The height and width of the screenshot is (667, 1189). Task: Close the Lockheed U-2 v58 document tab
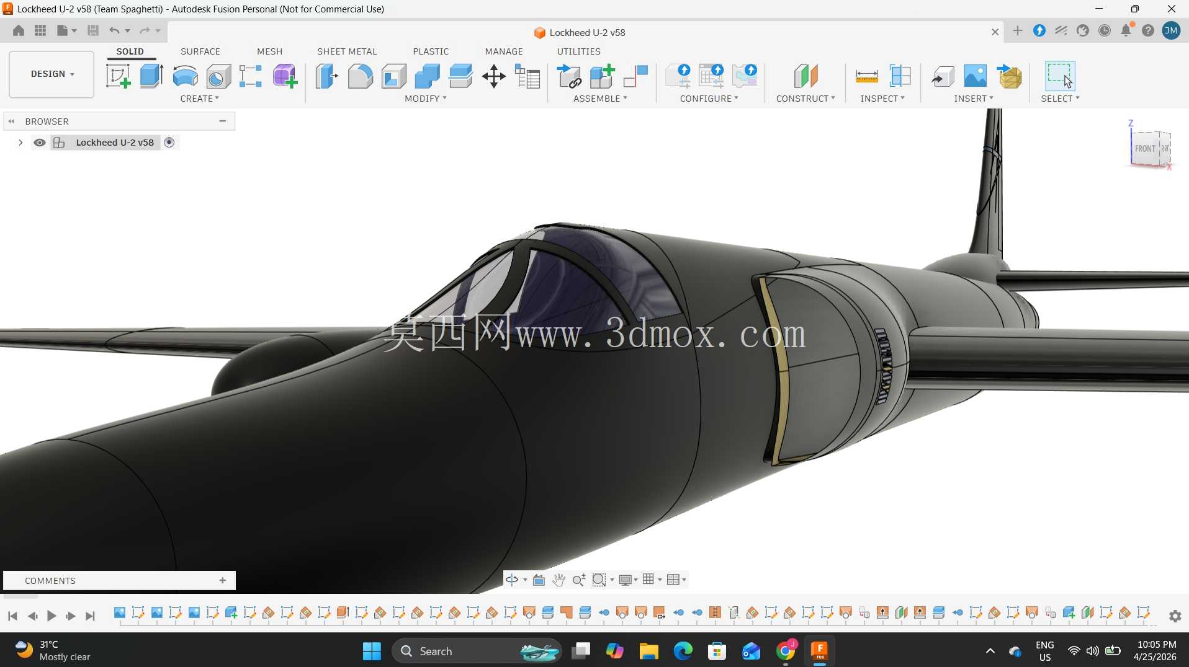pyautogui.click(x=995, y=32)
